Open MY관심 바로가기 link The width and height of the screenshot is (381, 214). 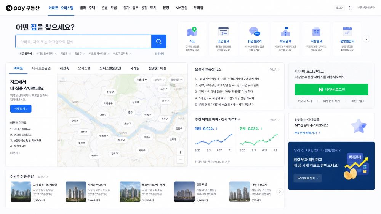pos(307,133)
